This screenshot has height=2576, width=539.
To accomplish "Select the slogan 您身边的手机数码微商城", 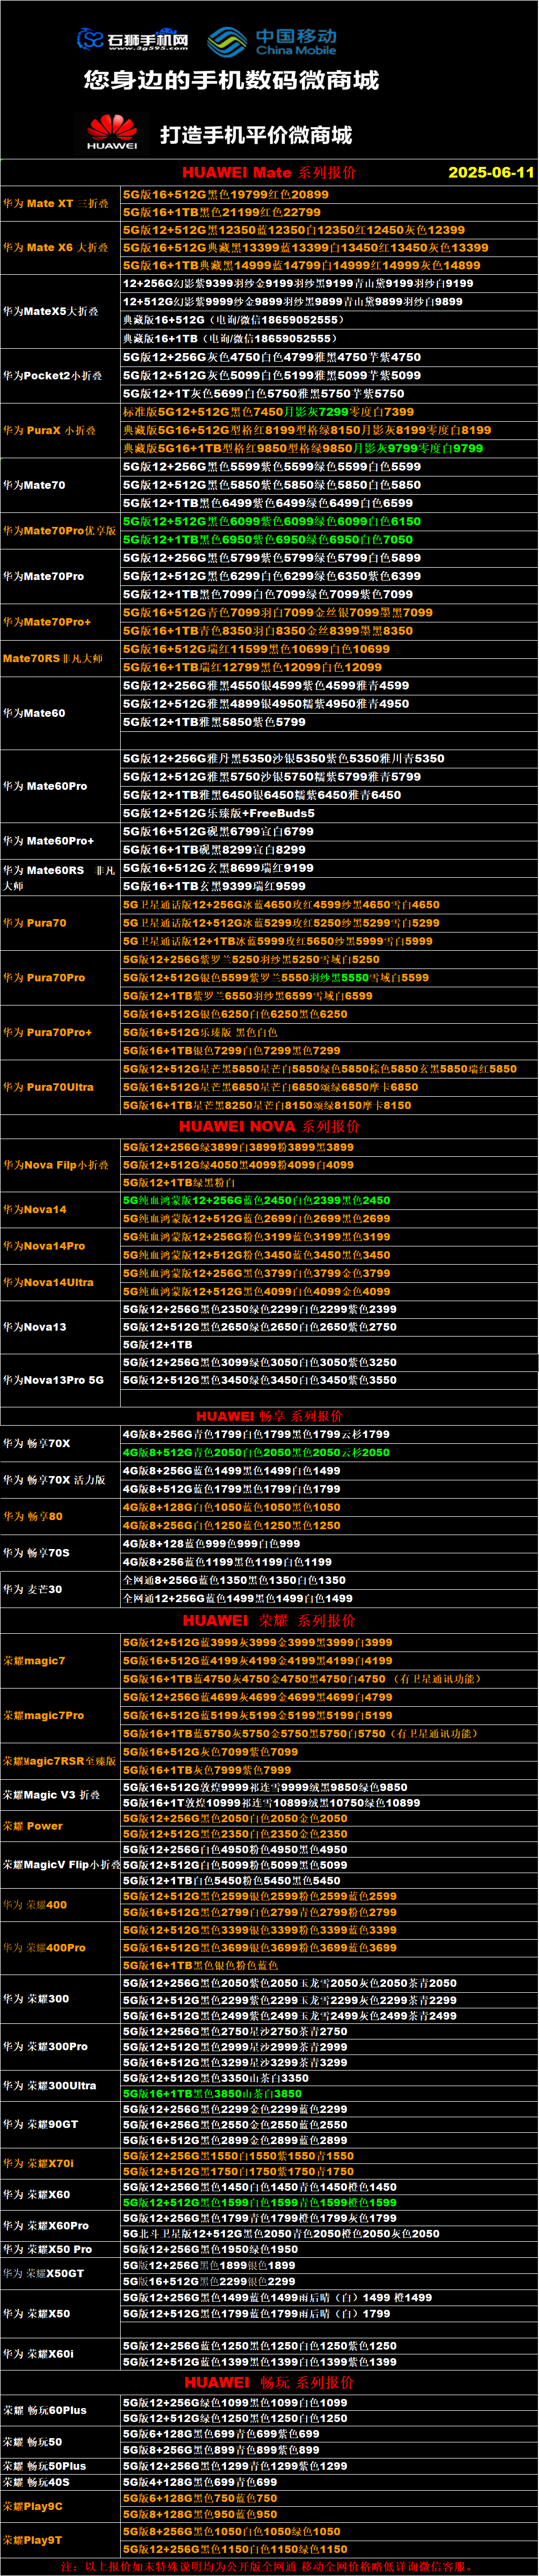I will click(x=231, y=80).
